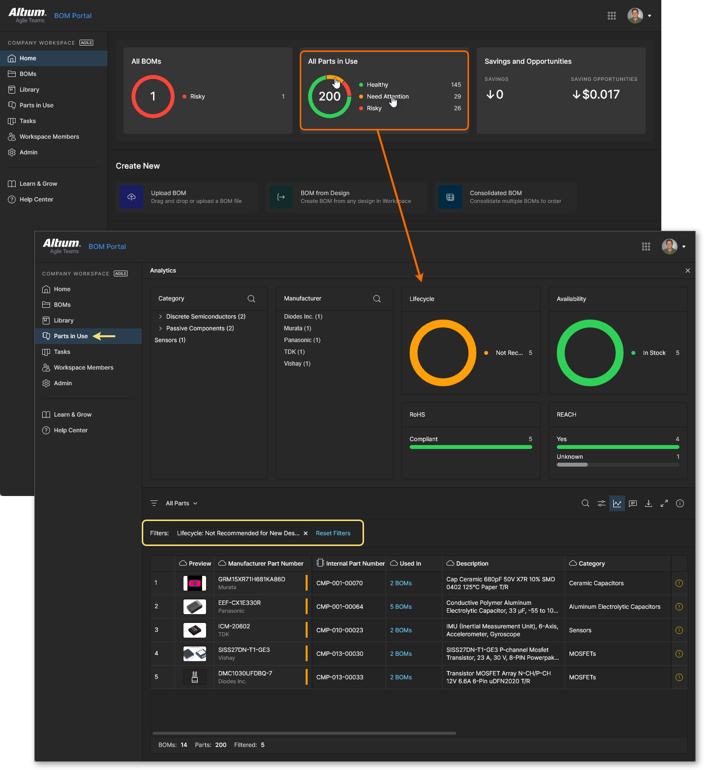Expand the Passive Components category

tap(160, 328)
